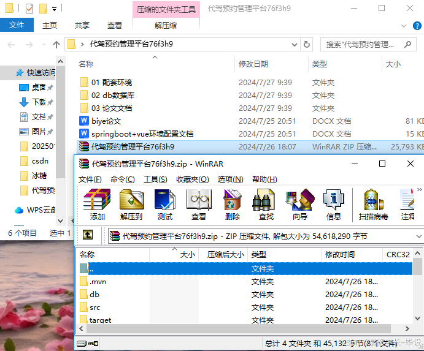Open WinRAR 工具(S) menu
The width and height of the screenshot is (424, 351).
pos(155,179)
